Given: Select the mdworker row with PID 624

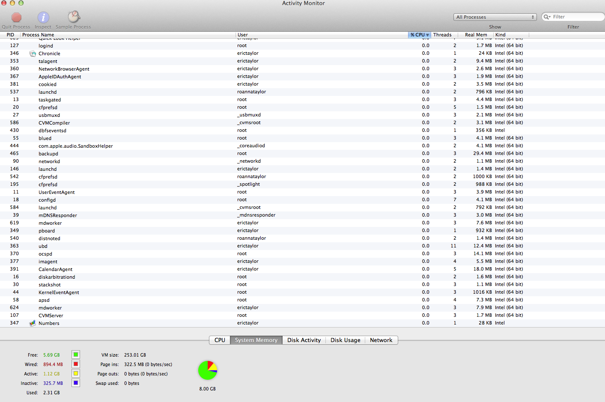Looking at the screenshot, I should coord(302,308).
